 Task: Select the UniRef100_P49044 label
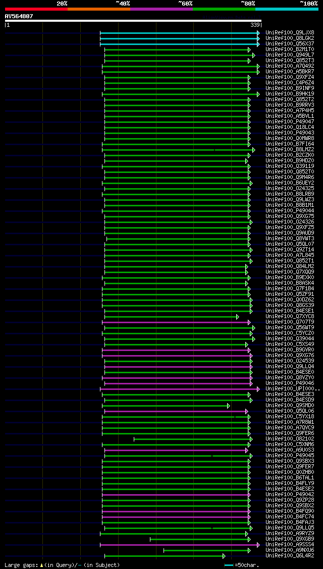pos(290,210)
